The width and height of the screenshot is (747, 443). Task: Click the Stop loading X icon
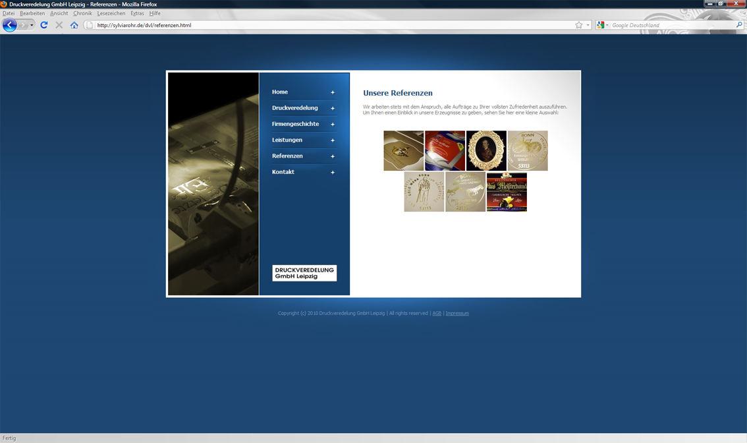(x=59, y=25)
